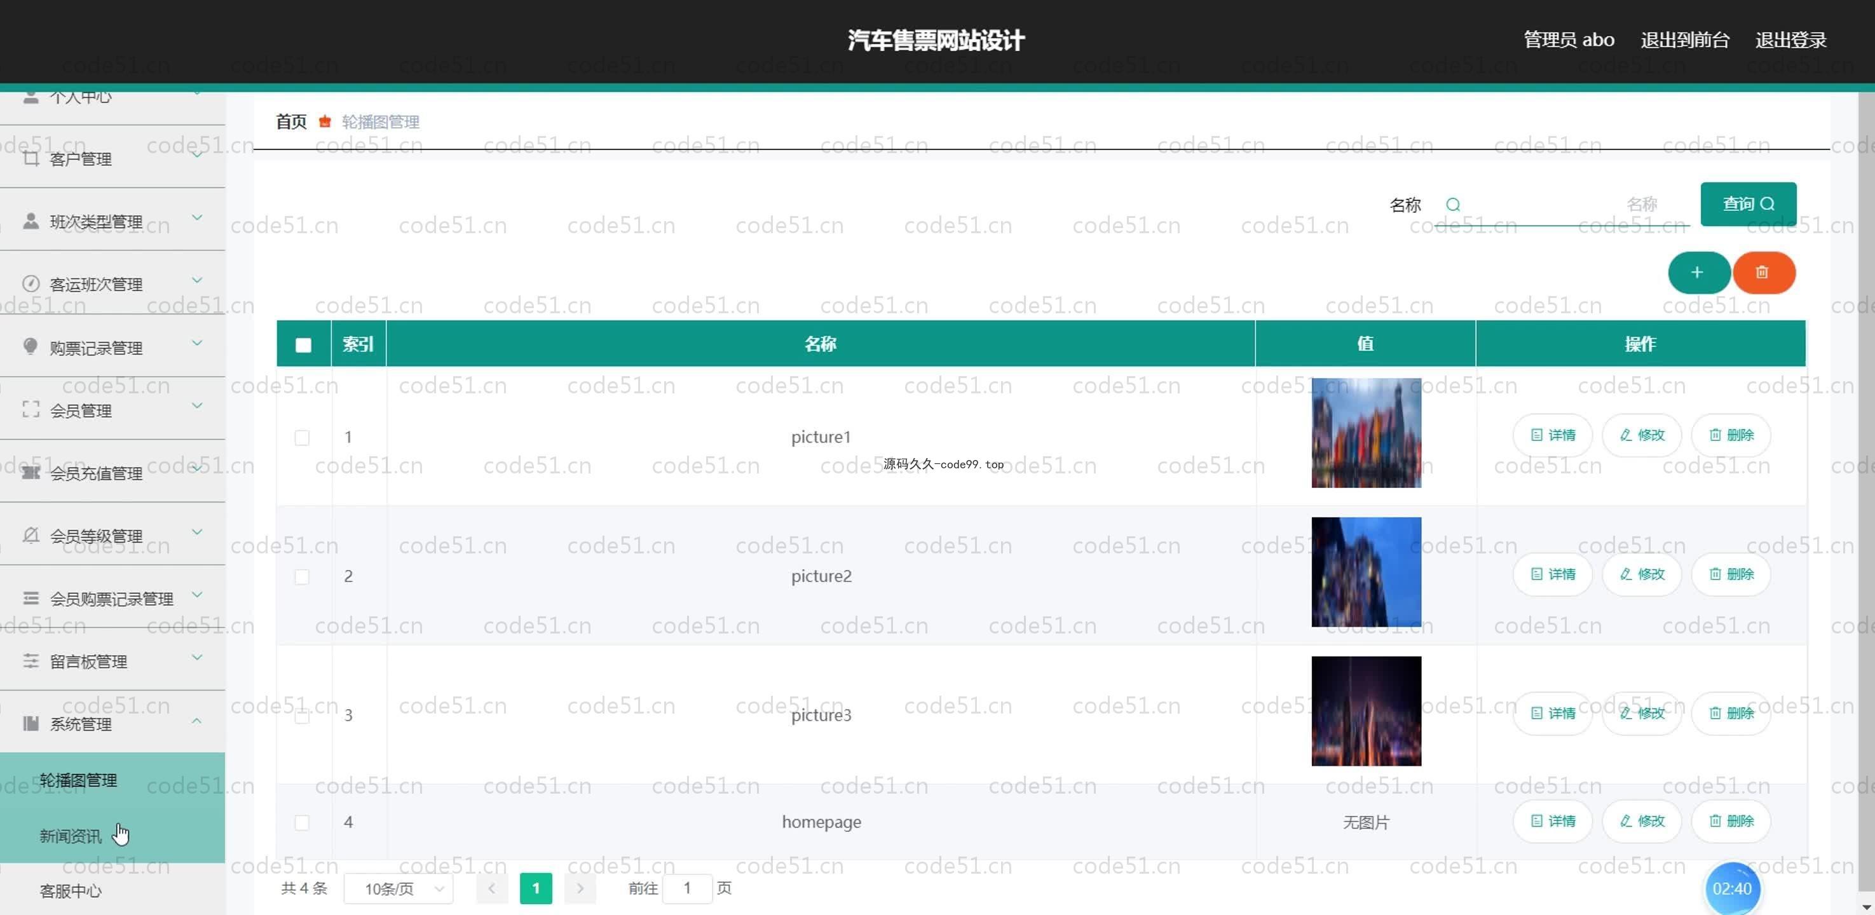Click the blue 02:40 timer circle

(x=1733, y=888)
